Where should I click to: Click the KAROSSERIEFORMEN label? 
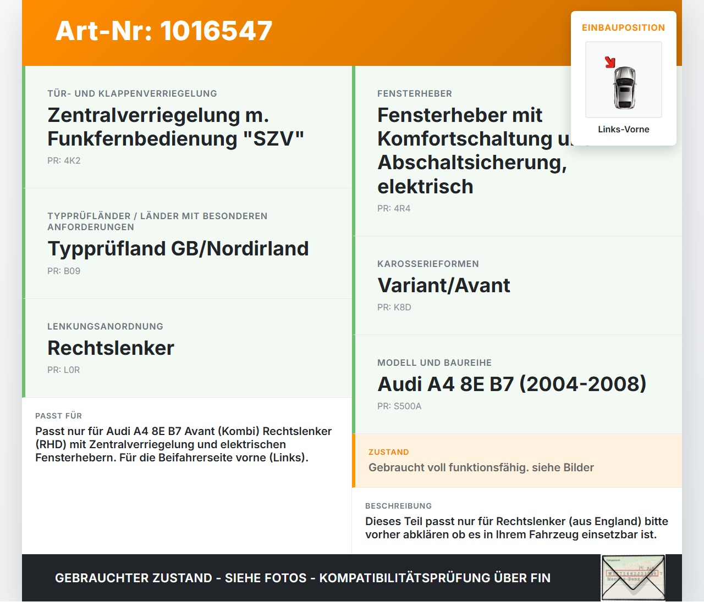click(428, 264)
